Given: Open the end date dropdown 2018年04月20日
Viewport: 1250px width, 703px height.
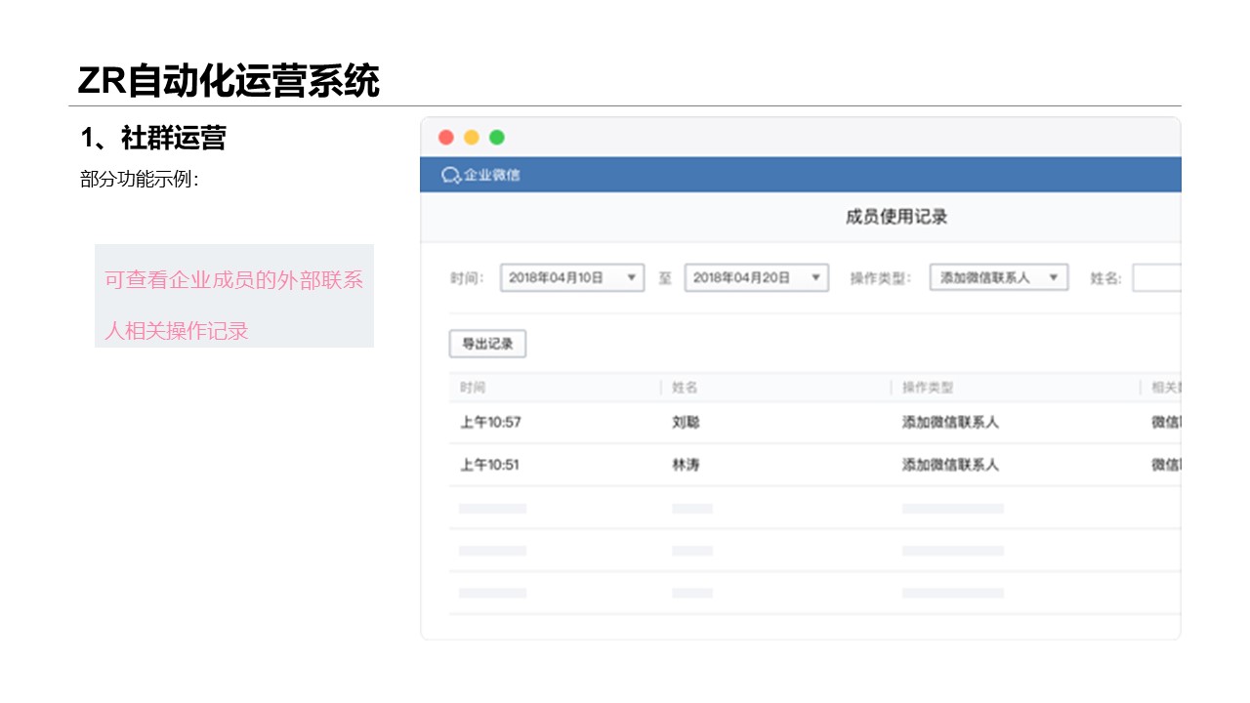Looking at the screenshot, I should (756, 278).
